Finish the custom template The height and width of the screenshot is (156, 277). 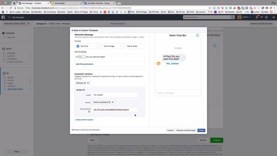(201, 130)
